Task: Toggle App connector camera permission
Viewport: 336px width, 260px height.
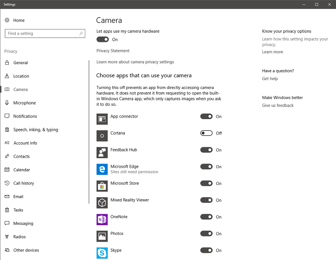Action: pyautogui.click(x=206, y=117)
